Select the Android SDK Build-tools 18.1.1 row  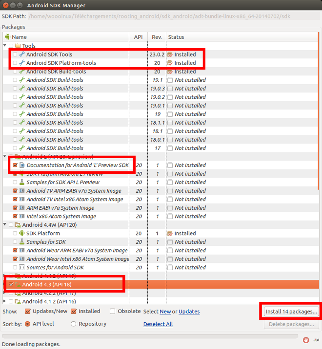click(x=161, y=122)
